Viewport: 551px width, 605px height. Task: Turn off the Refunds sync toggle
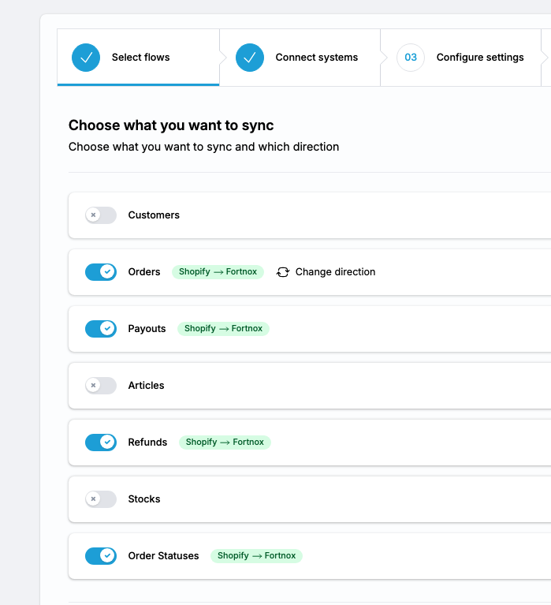click(x=101, y=443)
